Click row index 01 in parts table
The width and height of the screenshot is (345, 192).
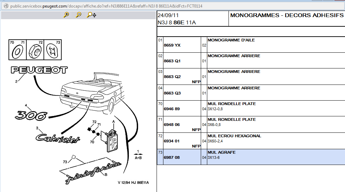(160, 40)
